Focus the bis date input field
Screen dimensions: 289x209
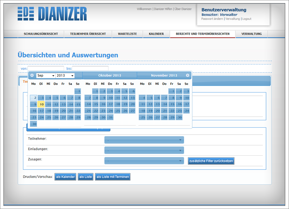pyautogui.click(x=90, y=68)
